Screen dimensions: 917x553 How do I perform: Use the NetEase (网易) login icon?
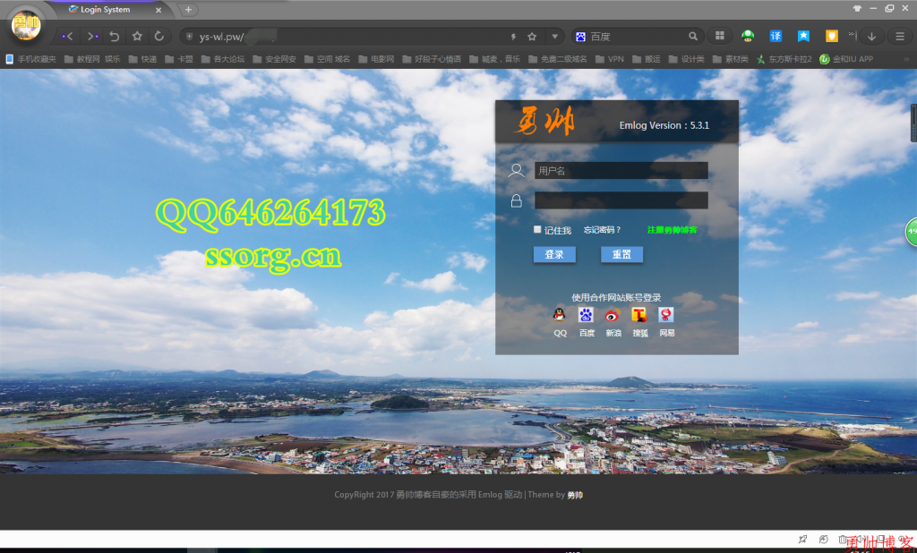[x=666, y=315]
